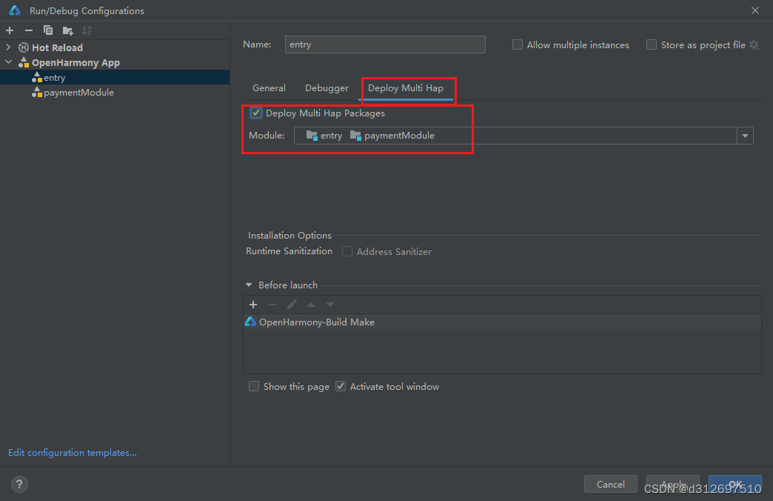Select the OpenHarmony App group

click(x=76, y=63)
